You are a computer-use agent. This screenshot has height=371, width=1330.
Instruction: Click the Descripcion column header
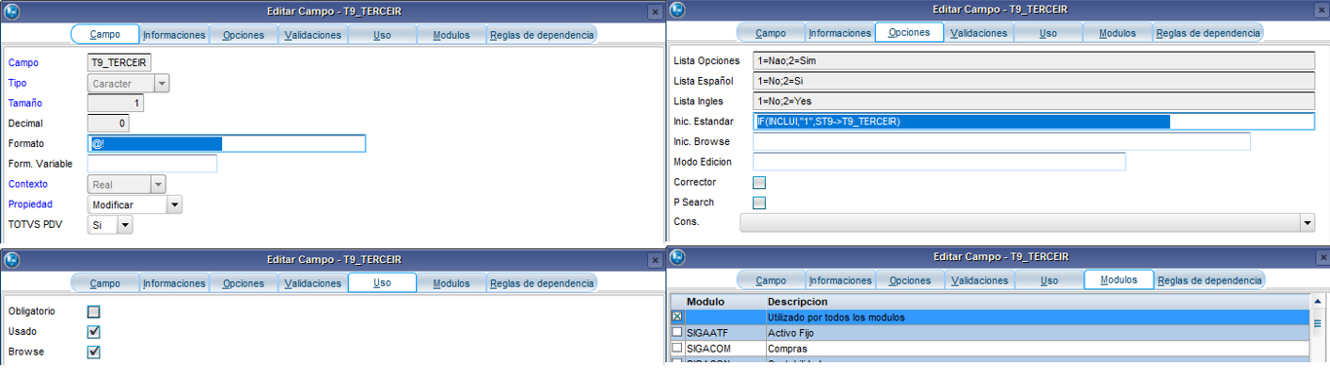pos(1037,302)
